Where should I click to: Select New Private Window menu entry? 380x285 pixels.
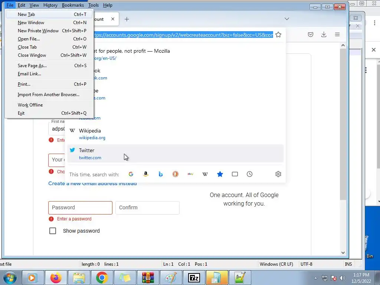click(49, 31)
